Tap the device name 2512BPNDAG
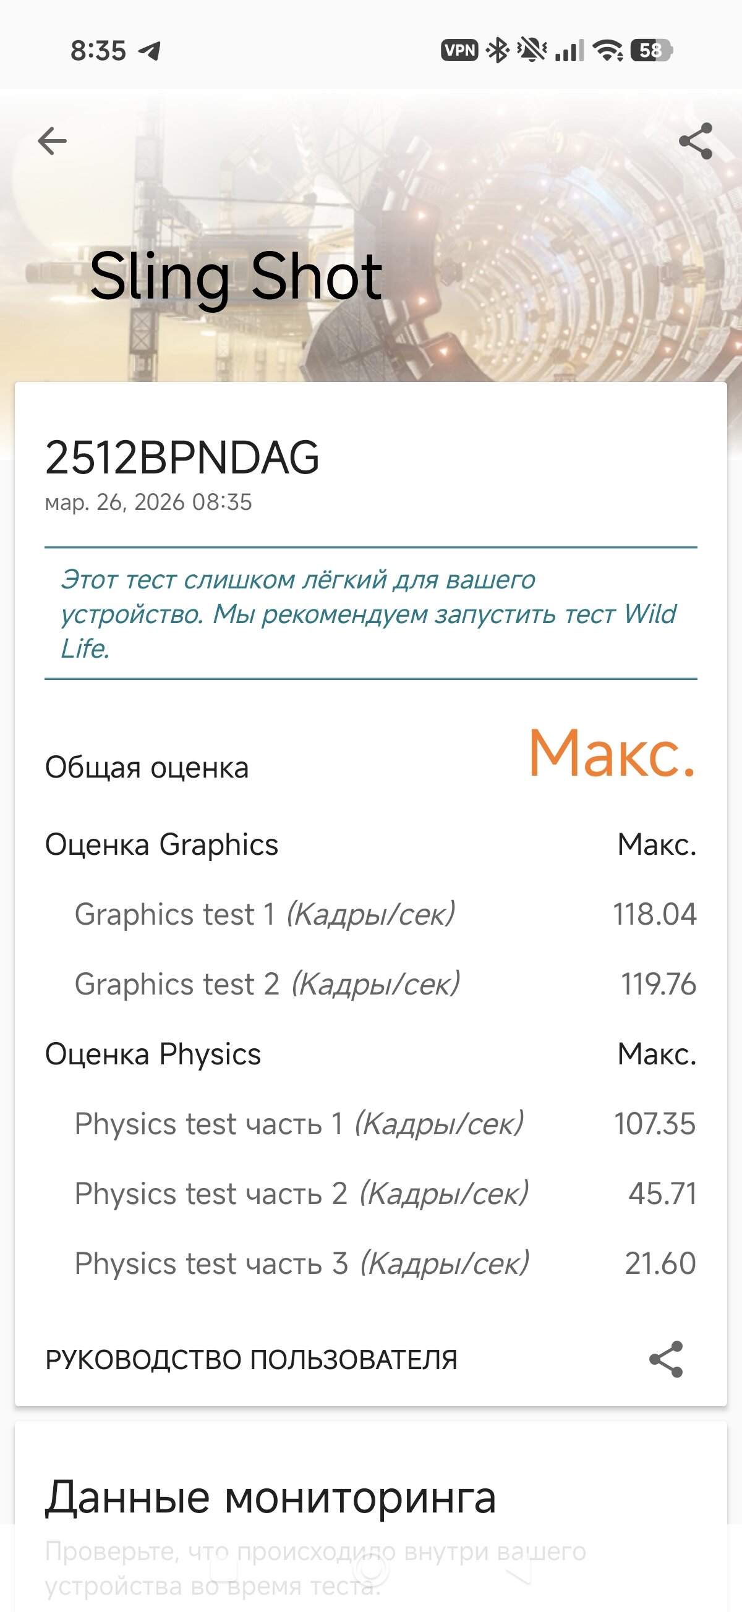Viewport: 742px width, 1612px height. click(x=182, y=458)
